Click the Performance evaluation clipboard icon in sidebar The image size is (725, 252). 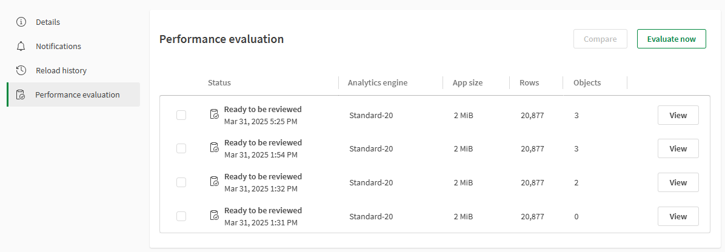(x=21, y=94)
